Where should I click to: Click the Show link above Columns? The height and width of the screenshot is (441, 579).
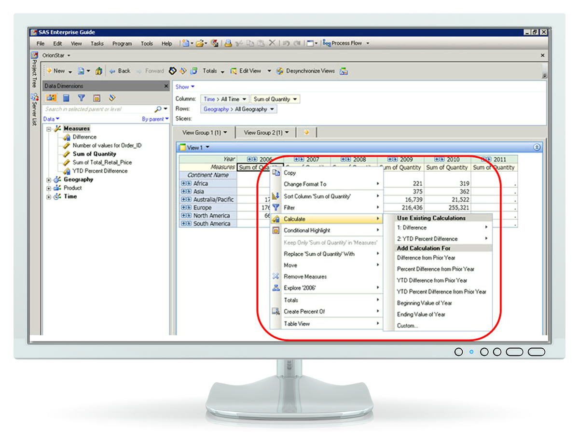click(x=184, y=87)
